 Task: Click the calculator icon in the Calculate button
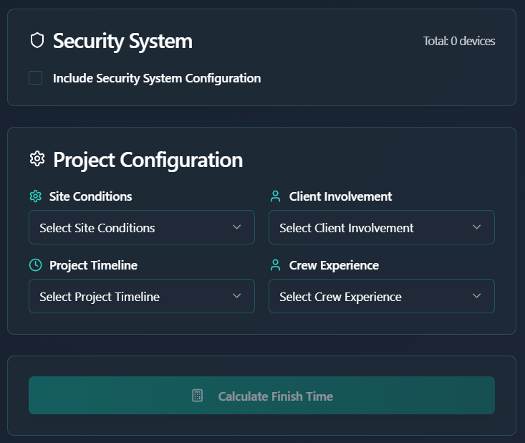pyautogui.click(x=198, y=396)
